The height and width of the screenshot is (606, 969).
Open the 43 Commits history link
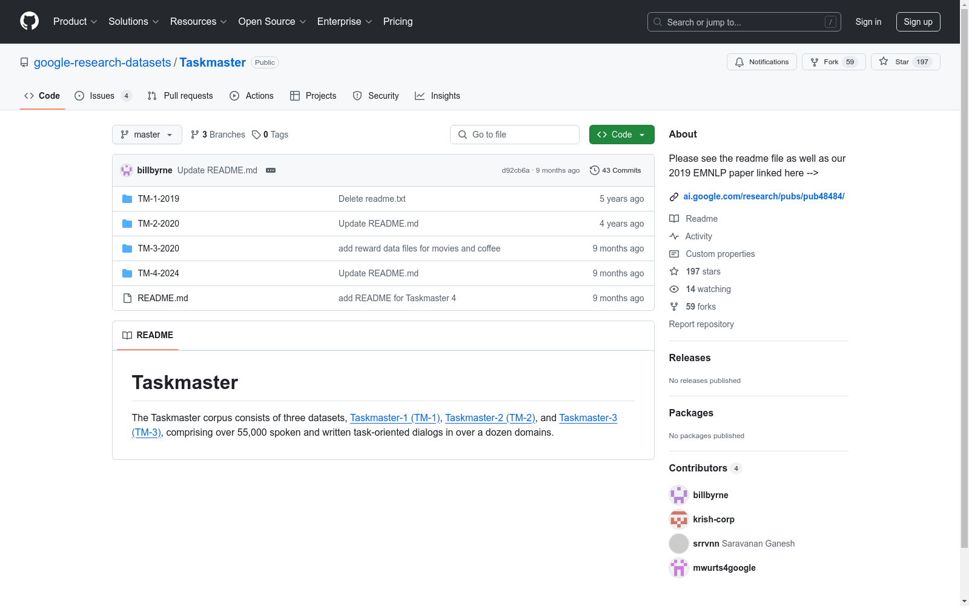(x=615, y=170)
